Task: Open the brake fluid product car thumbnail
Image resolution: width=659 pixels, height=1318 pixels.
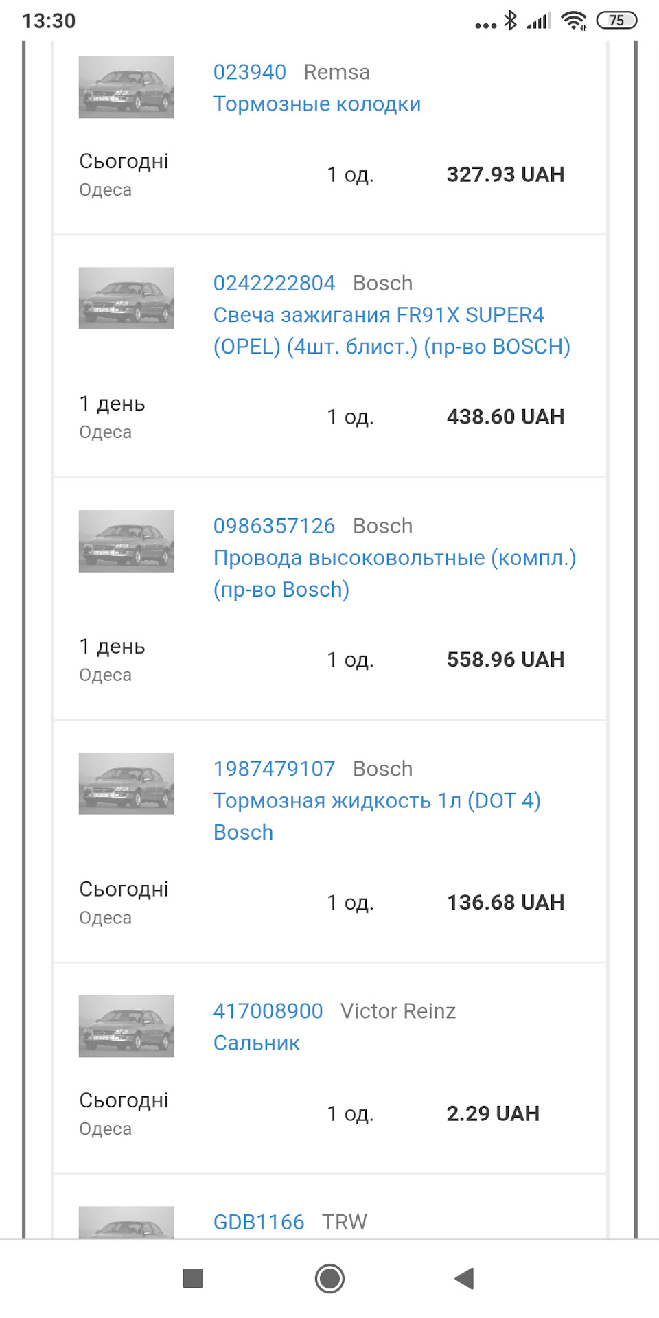Action: pyautogui.click(x=126, y=784)
